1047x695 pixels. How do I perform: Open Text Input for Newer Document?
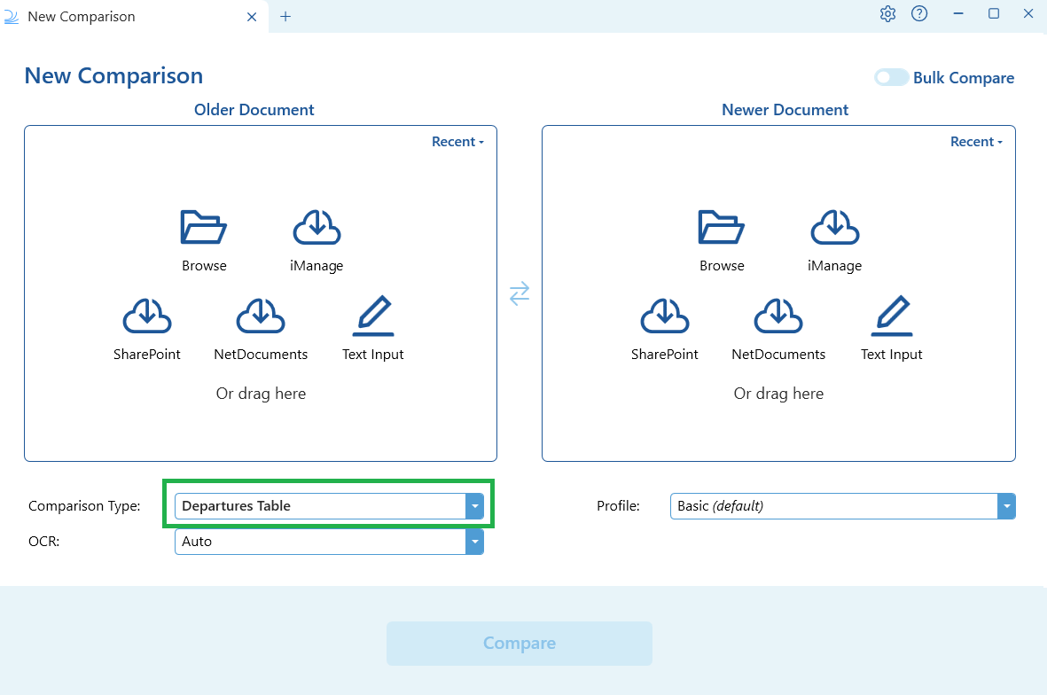point(892,329)
